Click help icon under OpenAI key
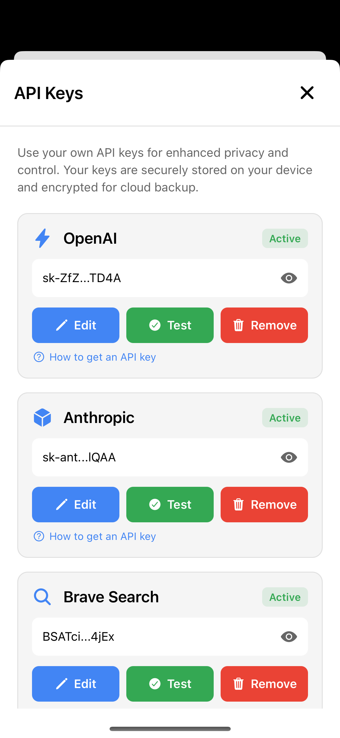 coord(39,357)
